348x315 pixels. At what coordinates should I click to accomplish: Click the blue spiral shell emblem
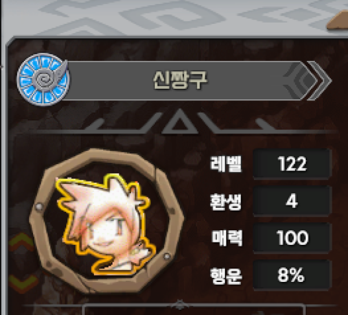tap(43, 79)
